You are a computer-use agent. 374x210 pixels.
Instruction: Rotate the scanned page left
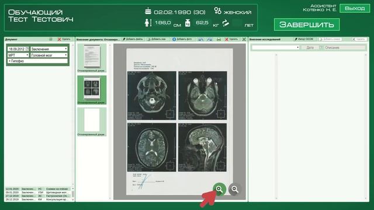[x=201, y=39]
